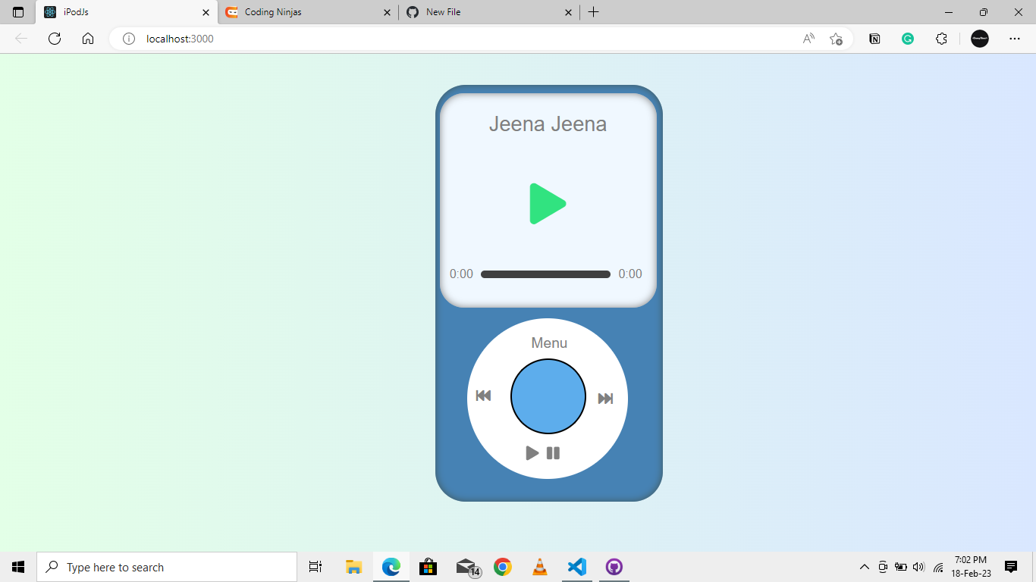This screenshot has height=582, width=1036.
Task: Show hidden icons in the system tray
Action: [x=864, y=567]
